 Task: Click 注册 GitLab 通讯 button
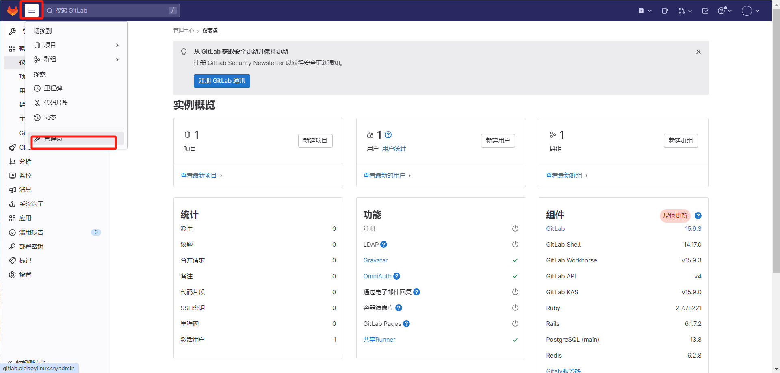coord(222,81)
